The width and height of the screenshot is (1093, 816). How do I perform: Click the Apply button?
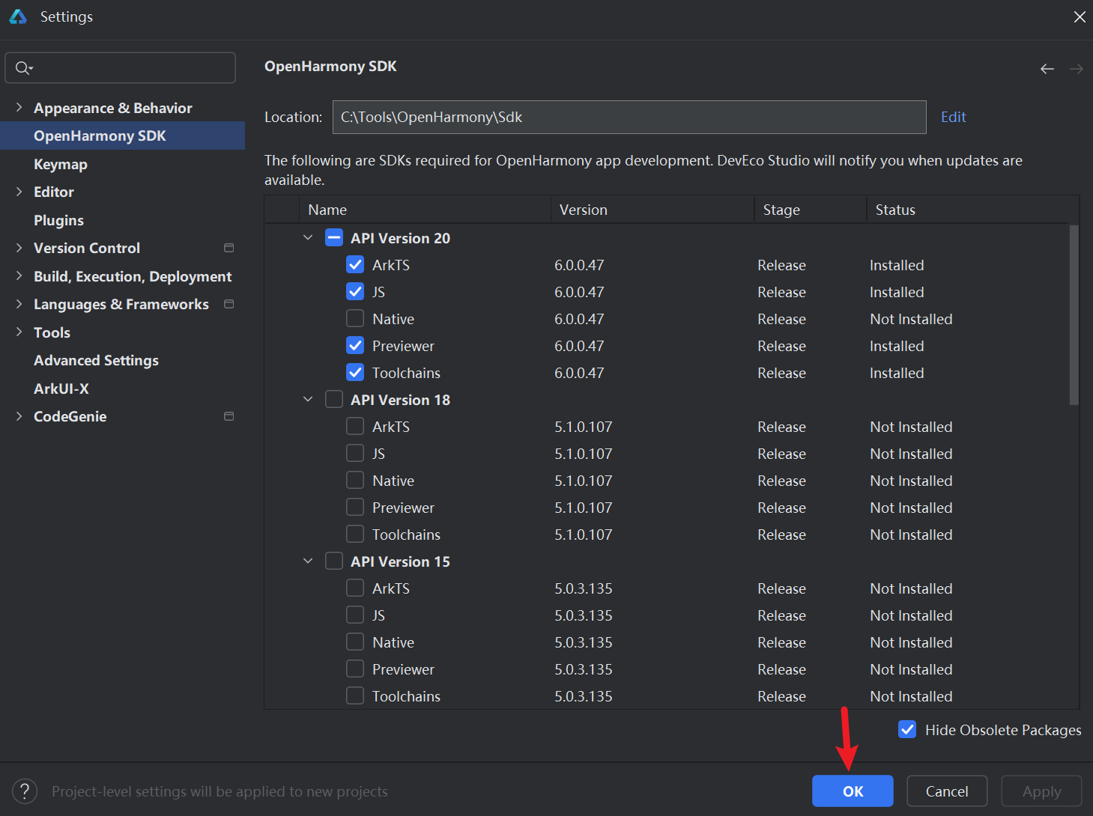pyautogui.click(x=1041, y=791)
